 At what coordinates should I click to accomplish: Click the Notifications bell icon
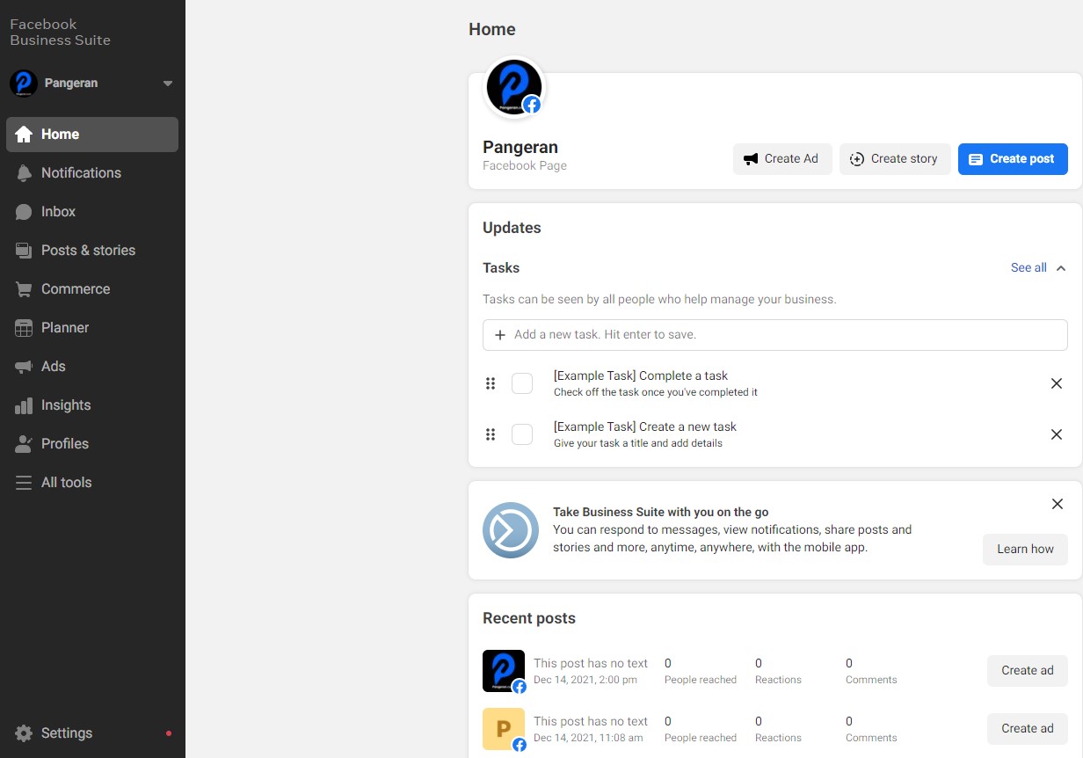click(24, 173)
